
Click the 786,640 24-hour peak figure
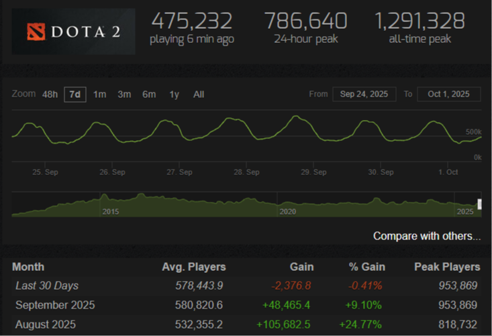pyautogui.click(x=306, y=21)
